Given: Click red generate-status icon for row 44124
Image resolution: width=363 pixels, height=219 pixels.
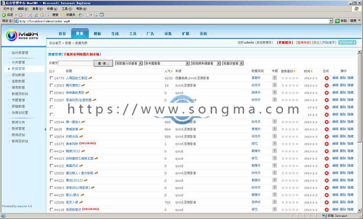Looking at the screenshot, I should pyautogui.click(x=326, y=151).
